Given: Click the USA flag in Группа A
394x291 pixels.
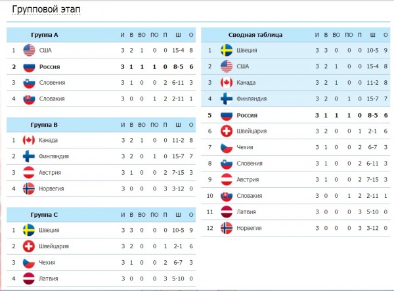Looking at the screenshot, I should point(29,51).
